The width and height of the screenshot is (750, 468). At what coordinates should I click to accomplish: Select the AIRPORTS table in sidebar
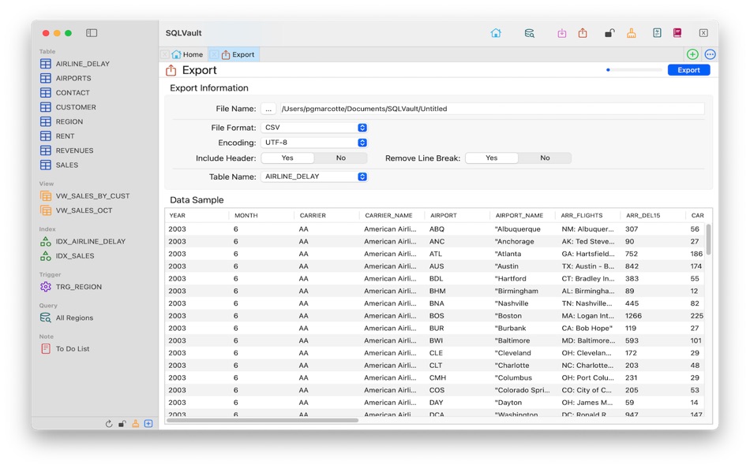click(73, 78)
